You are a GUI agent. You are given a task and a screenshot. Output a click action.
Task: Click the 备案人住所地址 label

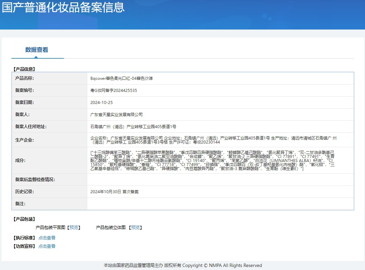[31, 127]
